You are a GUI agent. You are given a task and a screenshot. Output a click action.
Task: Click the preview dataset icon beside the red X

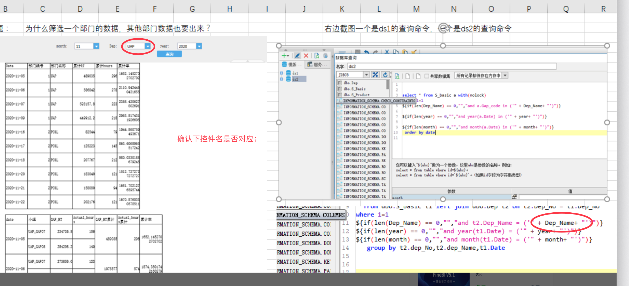click(x=317, y=56)
